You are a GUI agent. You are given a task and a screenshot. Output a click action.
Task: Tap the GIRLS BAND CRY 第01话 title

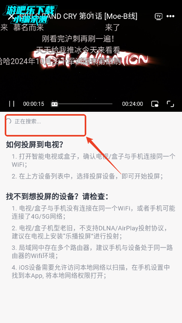pos(79,16)
